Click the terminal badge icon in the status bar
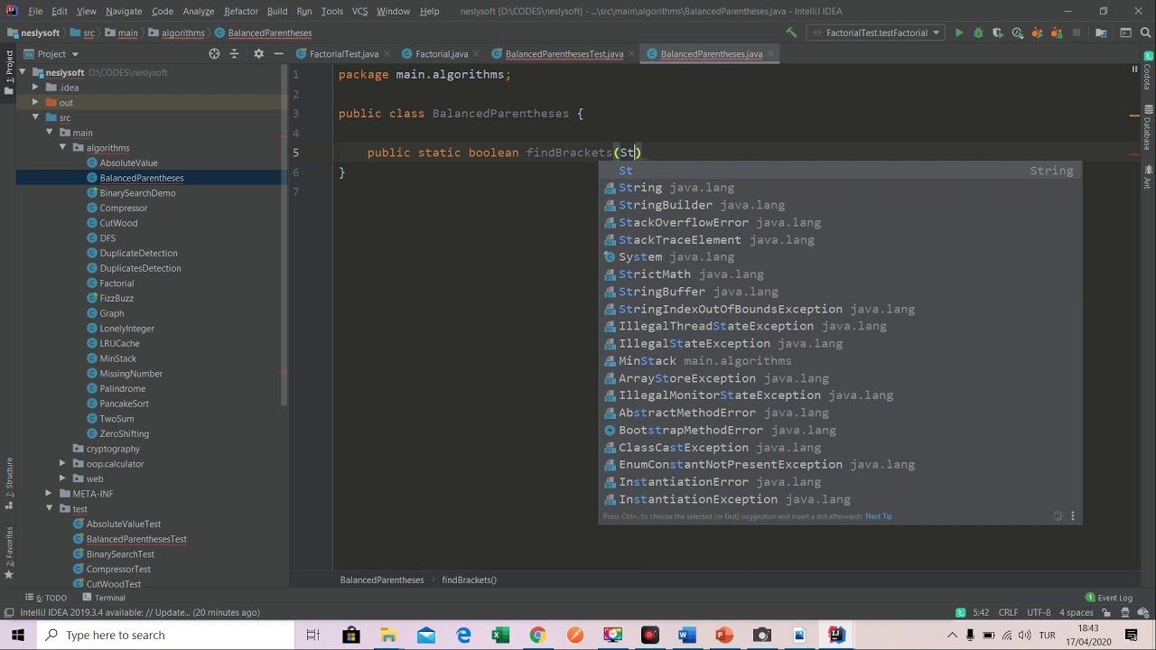 [x=961, y=612]
